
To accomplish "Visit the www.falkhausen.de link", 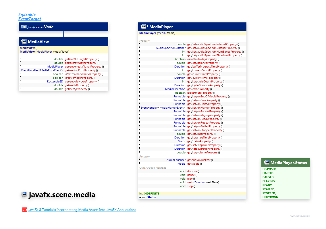I will 300,216.
